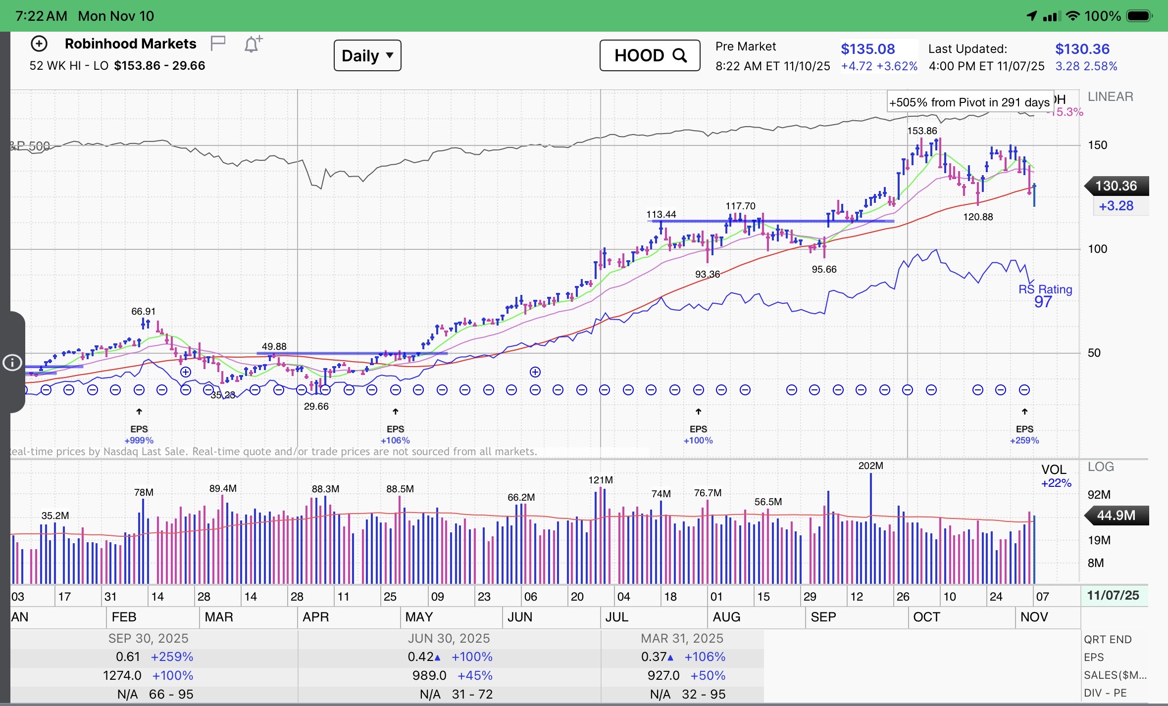The width and height of the screenshot is (1168, 706).
Task: Tap the circled plus marker near March lows
Action: 186,372
